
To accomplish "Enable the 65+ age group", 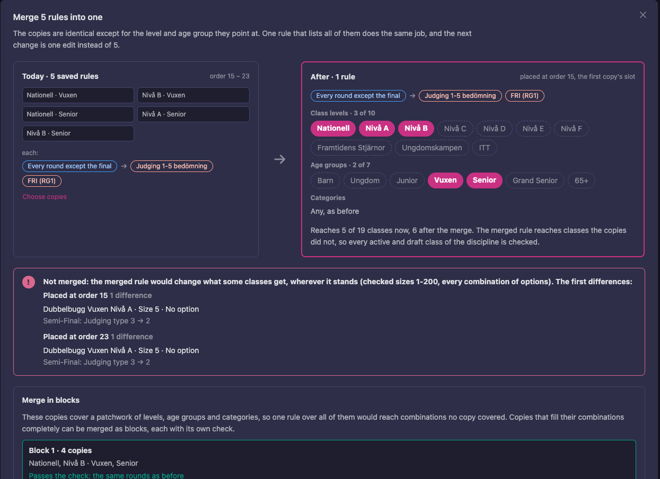I will pos(582,180).
